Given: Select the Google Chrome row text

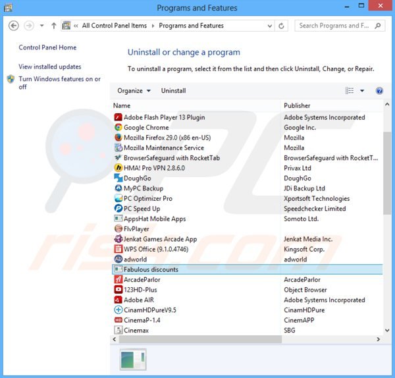Looking at the screenshot, I should pyautogui.click(x=146, y=127).
